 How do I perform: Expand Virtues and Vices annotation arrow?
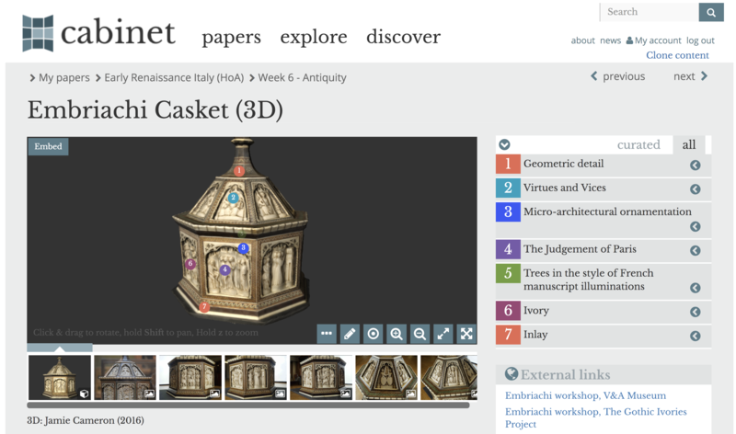(x=696, y=189)
